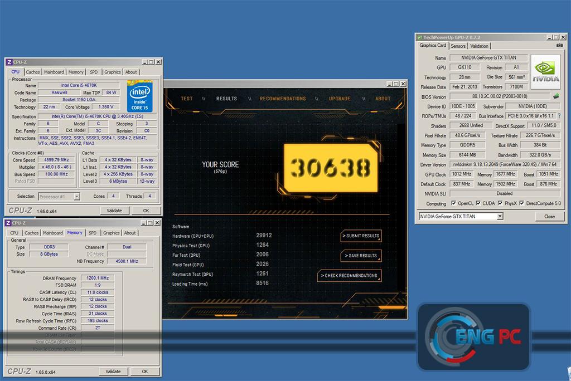571x381 pixels.
Task: Click the CPU-Z logo icon in top window title
Action: pos(9,62)
